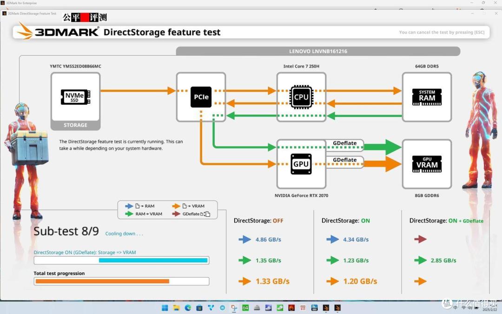Open Microsoft Store from the taskbar
This screenshot has height=314, width=502.
(x=199, y=308)
